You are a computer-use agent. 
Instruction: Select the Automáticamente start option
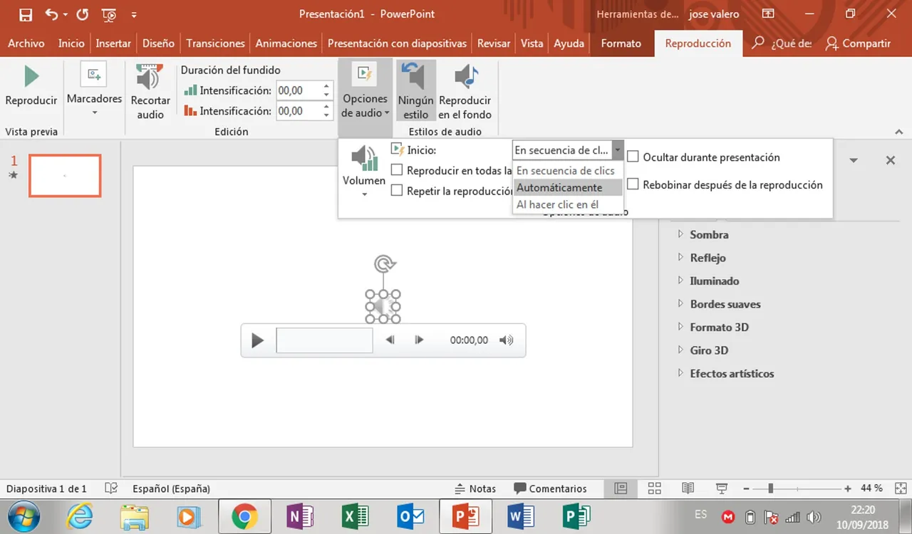[x=568, y=188]
